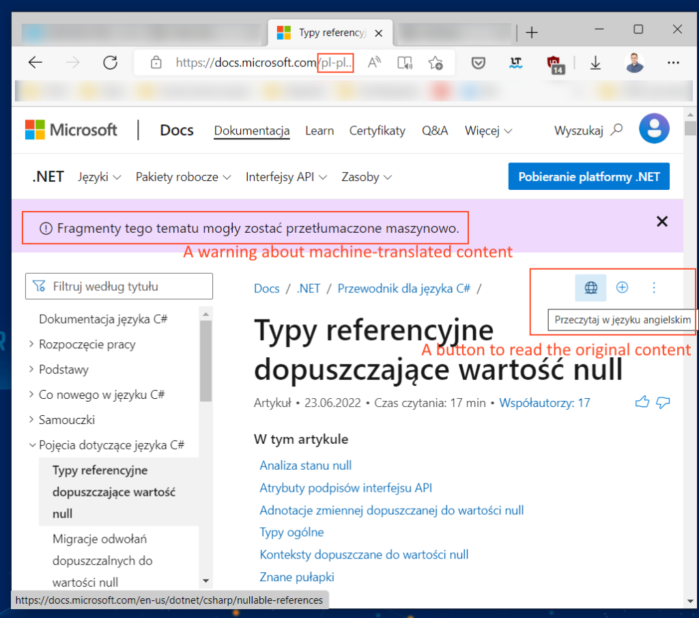Click the Docs product link in header
The width and height of the screenshot is (699, 618).
click(x=177, y=130)
